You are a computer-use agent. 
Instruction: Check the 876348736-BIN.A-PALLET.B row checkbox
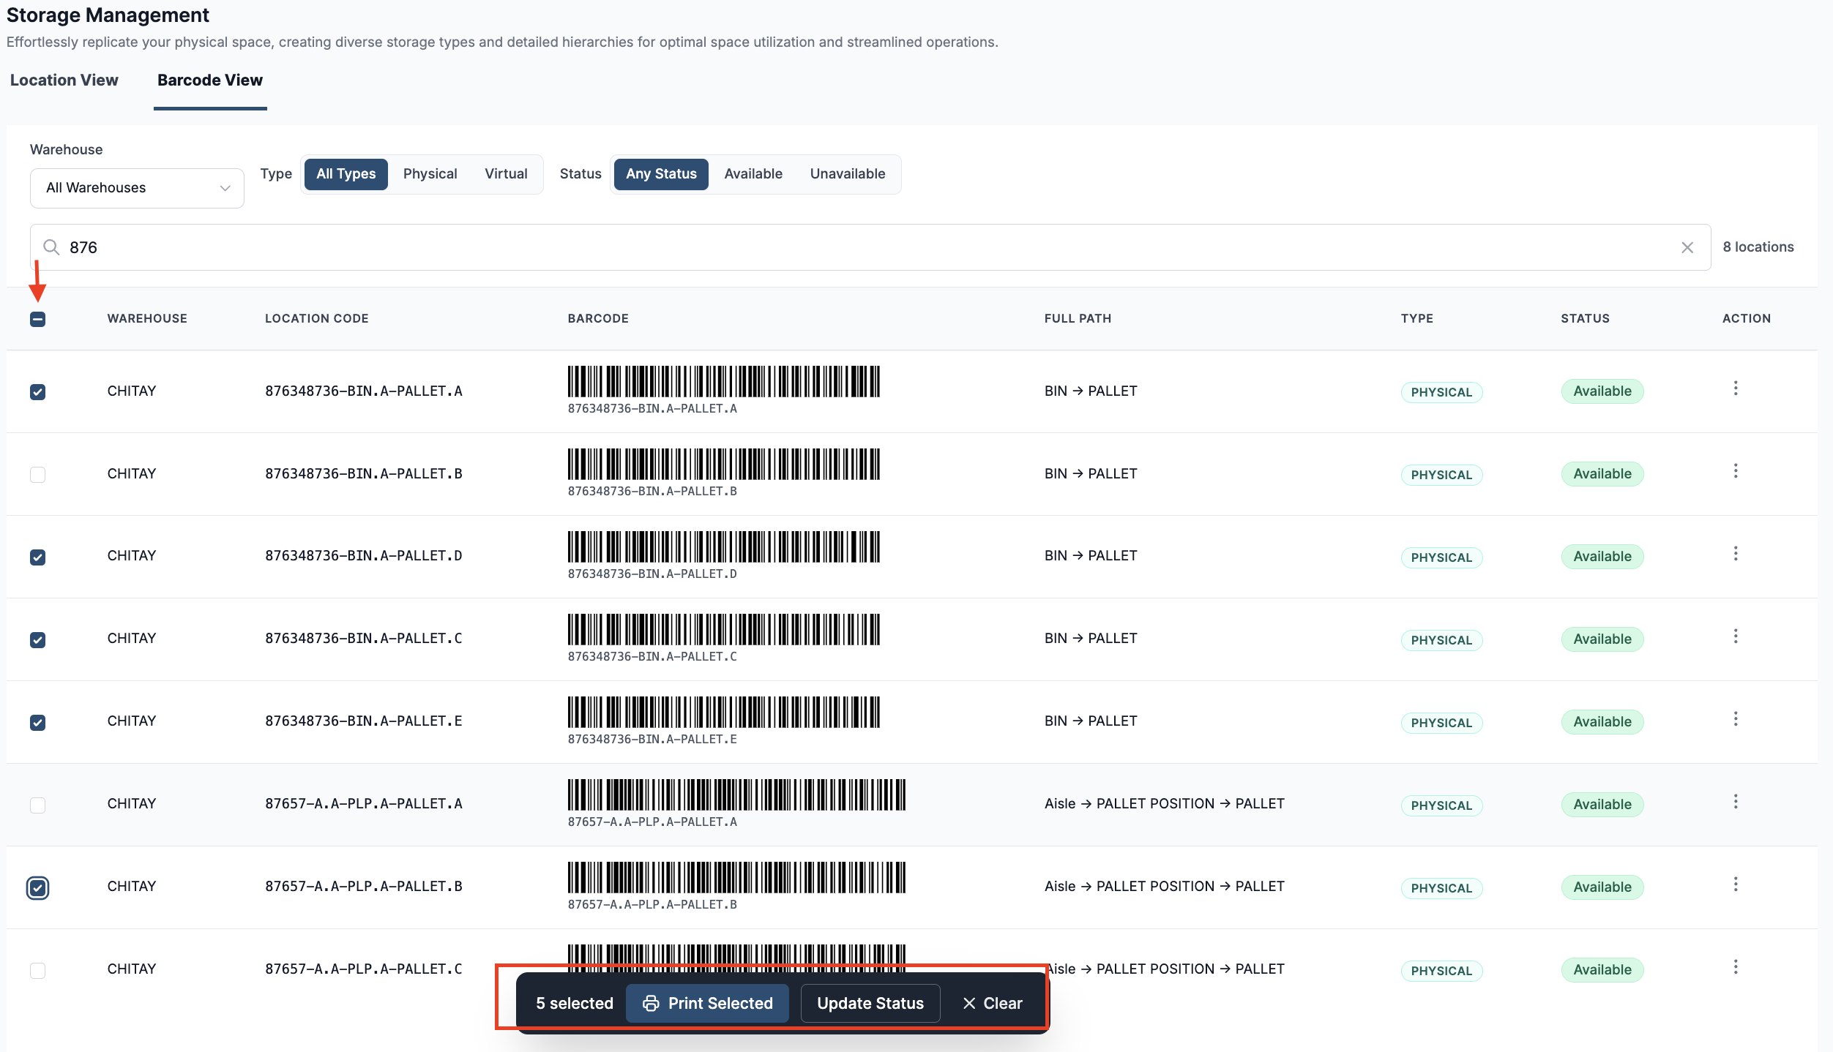[x=38, y=475]
